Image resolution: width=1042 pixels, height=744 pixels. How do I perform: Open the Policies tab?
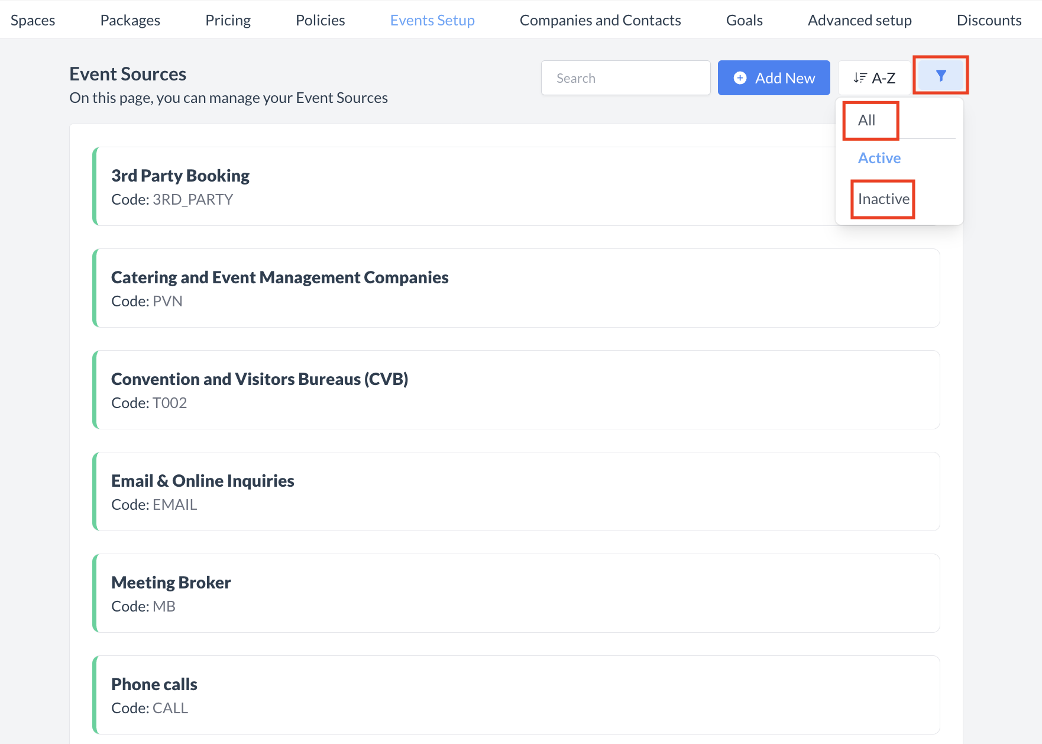pos(320,20)
